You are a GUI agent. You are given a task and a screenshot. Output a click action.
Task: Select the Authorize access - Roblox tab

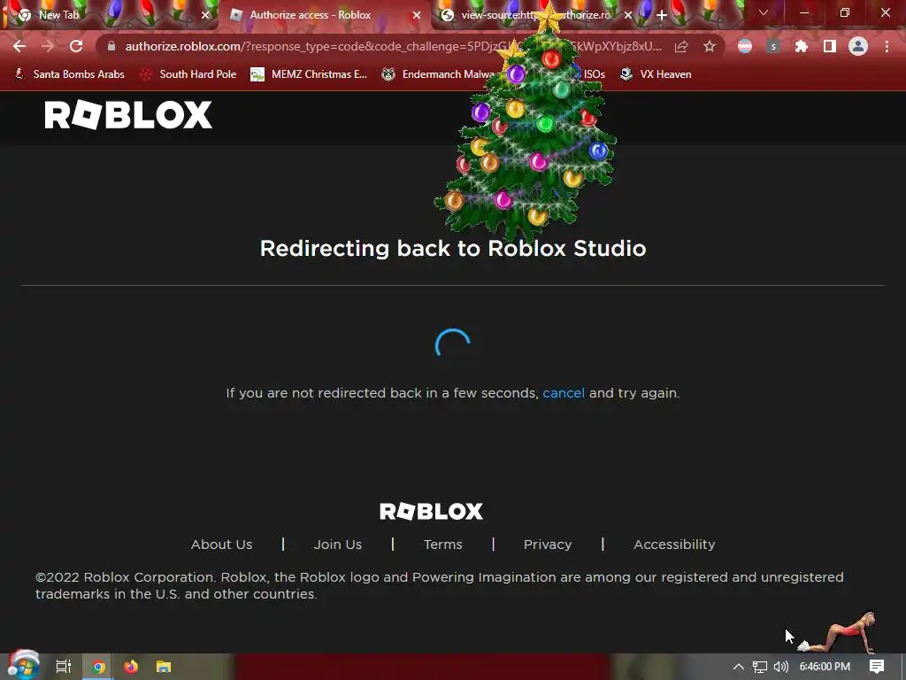click(x=324, y=15)
